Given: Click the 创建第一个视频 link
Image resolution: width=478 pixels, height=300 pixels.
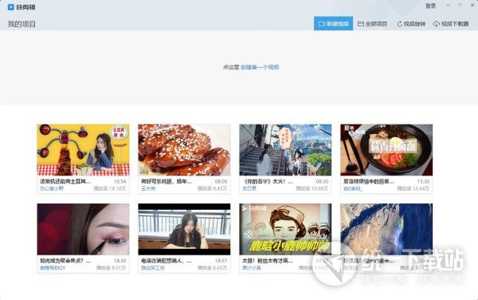Looking at the screenshot, I should coord(260,67).
